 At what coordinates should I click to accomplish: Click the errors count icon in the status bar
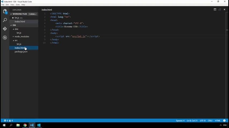(6, 121)
